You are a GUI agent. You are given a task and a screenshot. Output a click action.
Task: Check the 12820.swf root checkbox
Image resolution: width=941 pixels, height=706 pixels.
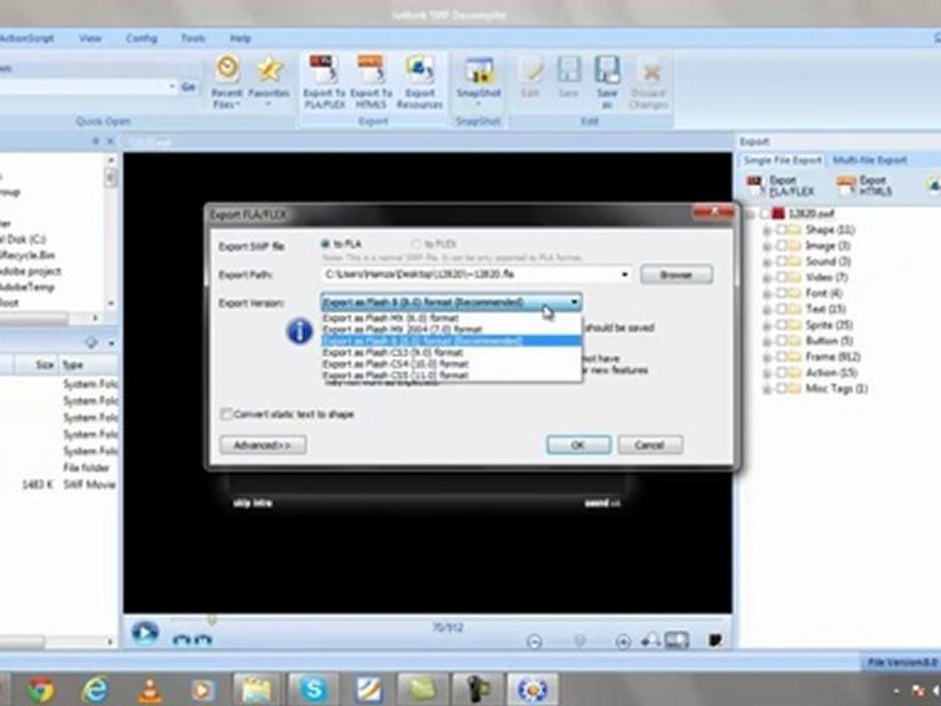tap(765, 213)
